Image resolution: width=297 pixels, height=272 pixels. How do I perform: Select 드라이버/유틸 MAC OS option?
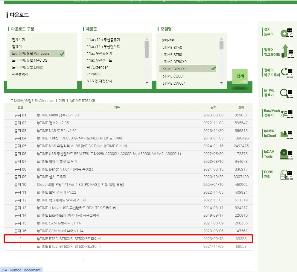(30, 60)
